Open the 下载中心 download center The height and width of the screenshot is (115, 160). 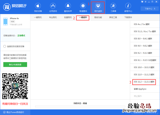tap(150, 9)
